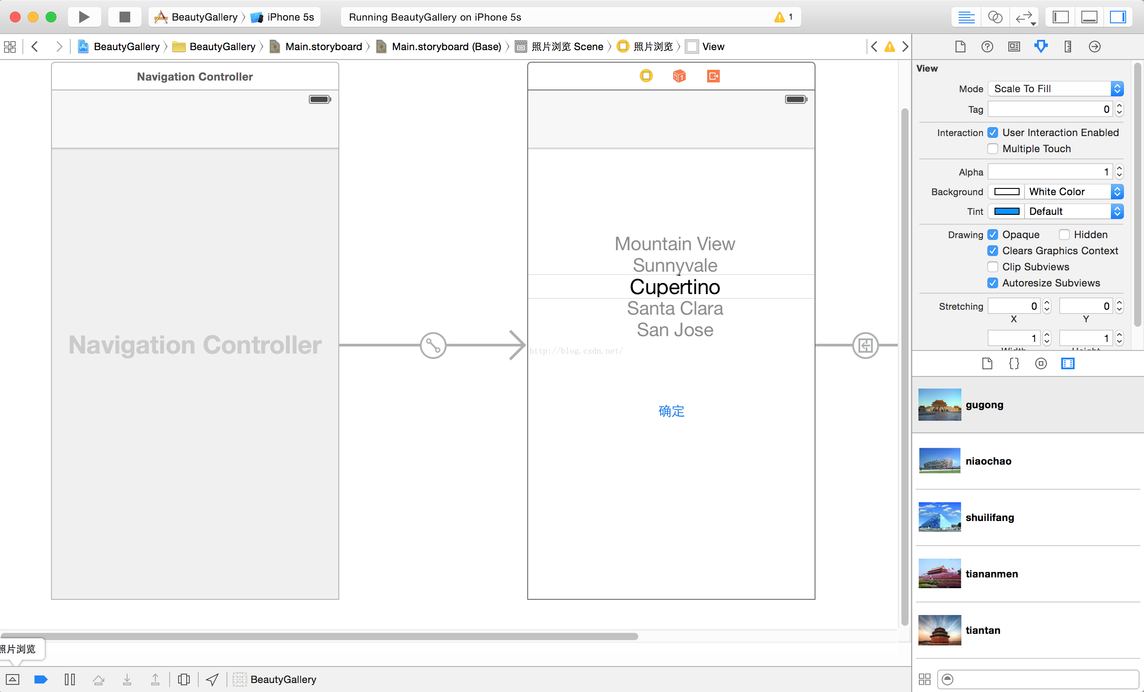Viewport: 1144px width, 692px height.
Task: Toggle Autoresize Subviews checkbox
Action: (993, 283)
